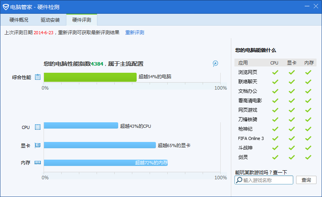Viewport: 322px width, 197px height.
Task: Click the 重新评测 link
Action: click(x=135, y=33)
